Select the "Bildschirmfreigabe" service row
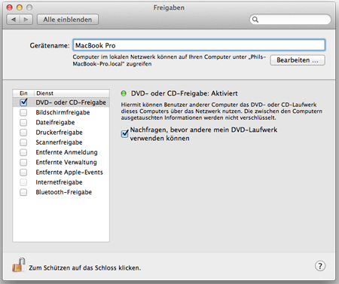This screenshot has width=339, height=284. (61, 112)
